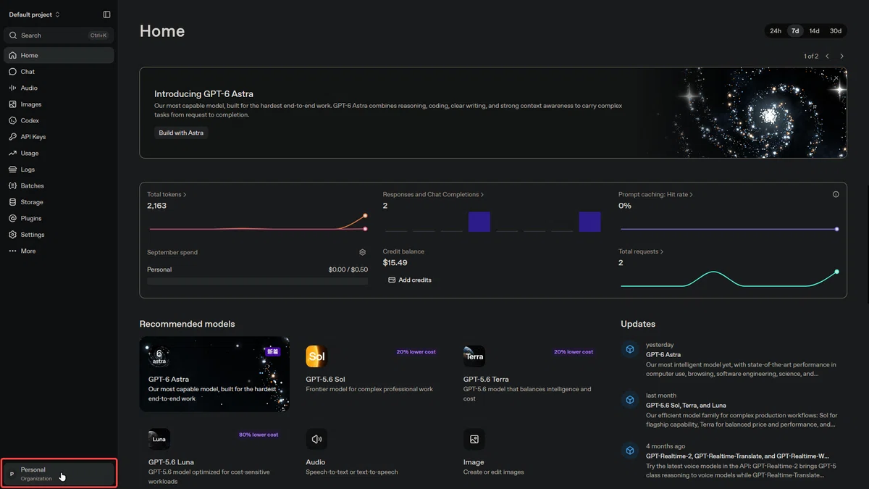This screenshot has height=489, width=869.
Task: Click the Build with Astra button
Action: pos(181,133)
